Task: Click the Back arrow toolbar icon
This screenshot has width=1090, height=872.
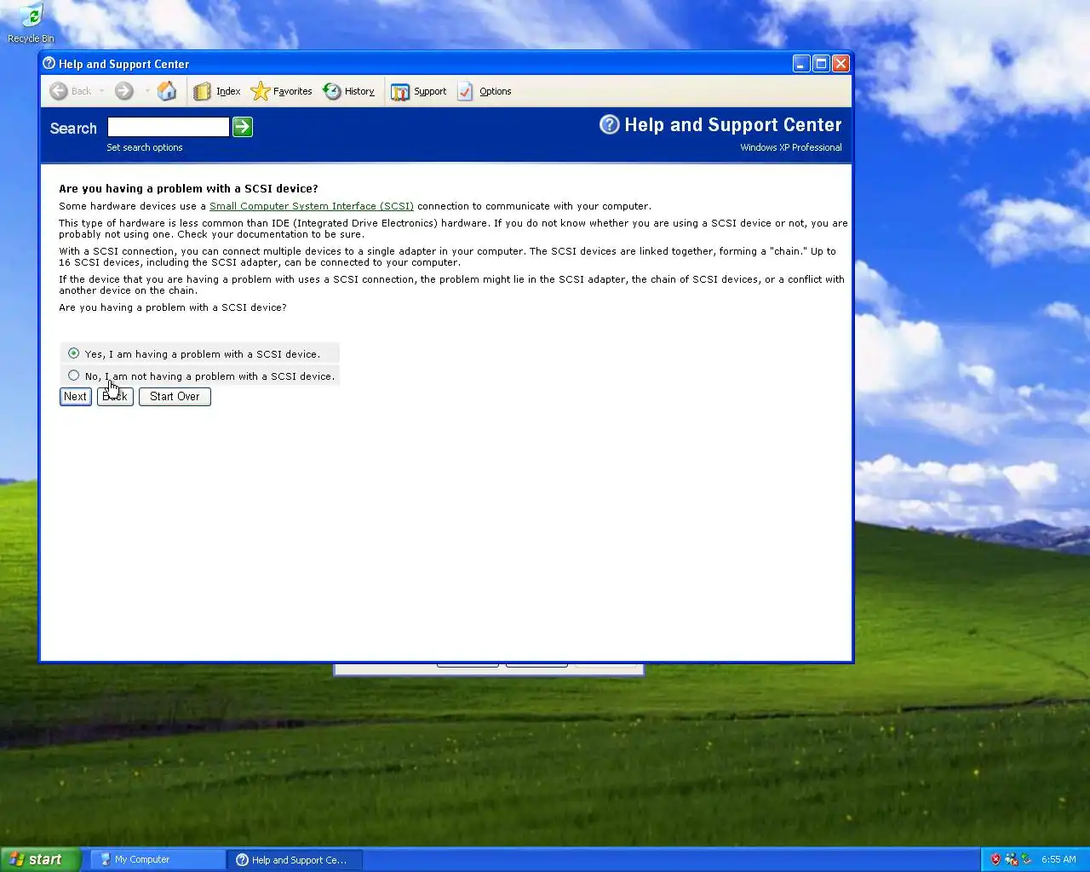Action: point(59,91)
